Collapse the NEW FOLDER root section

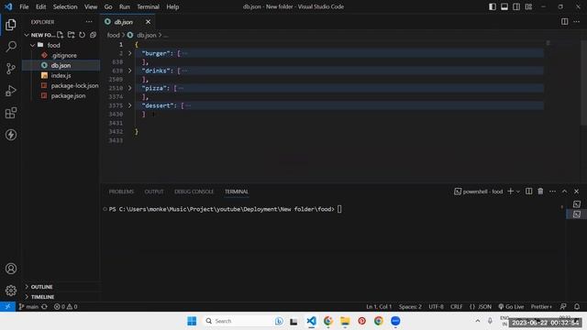[27, 35]
